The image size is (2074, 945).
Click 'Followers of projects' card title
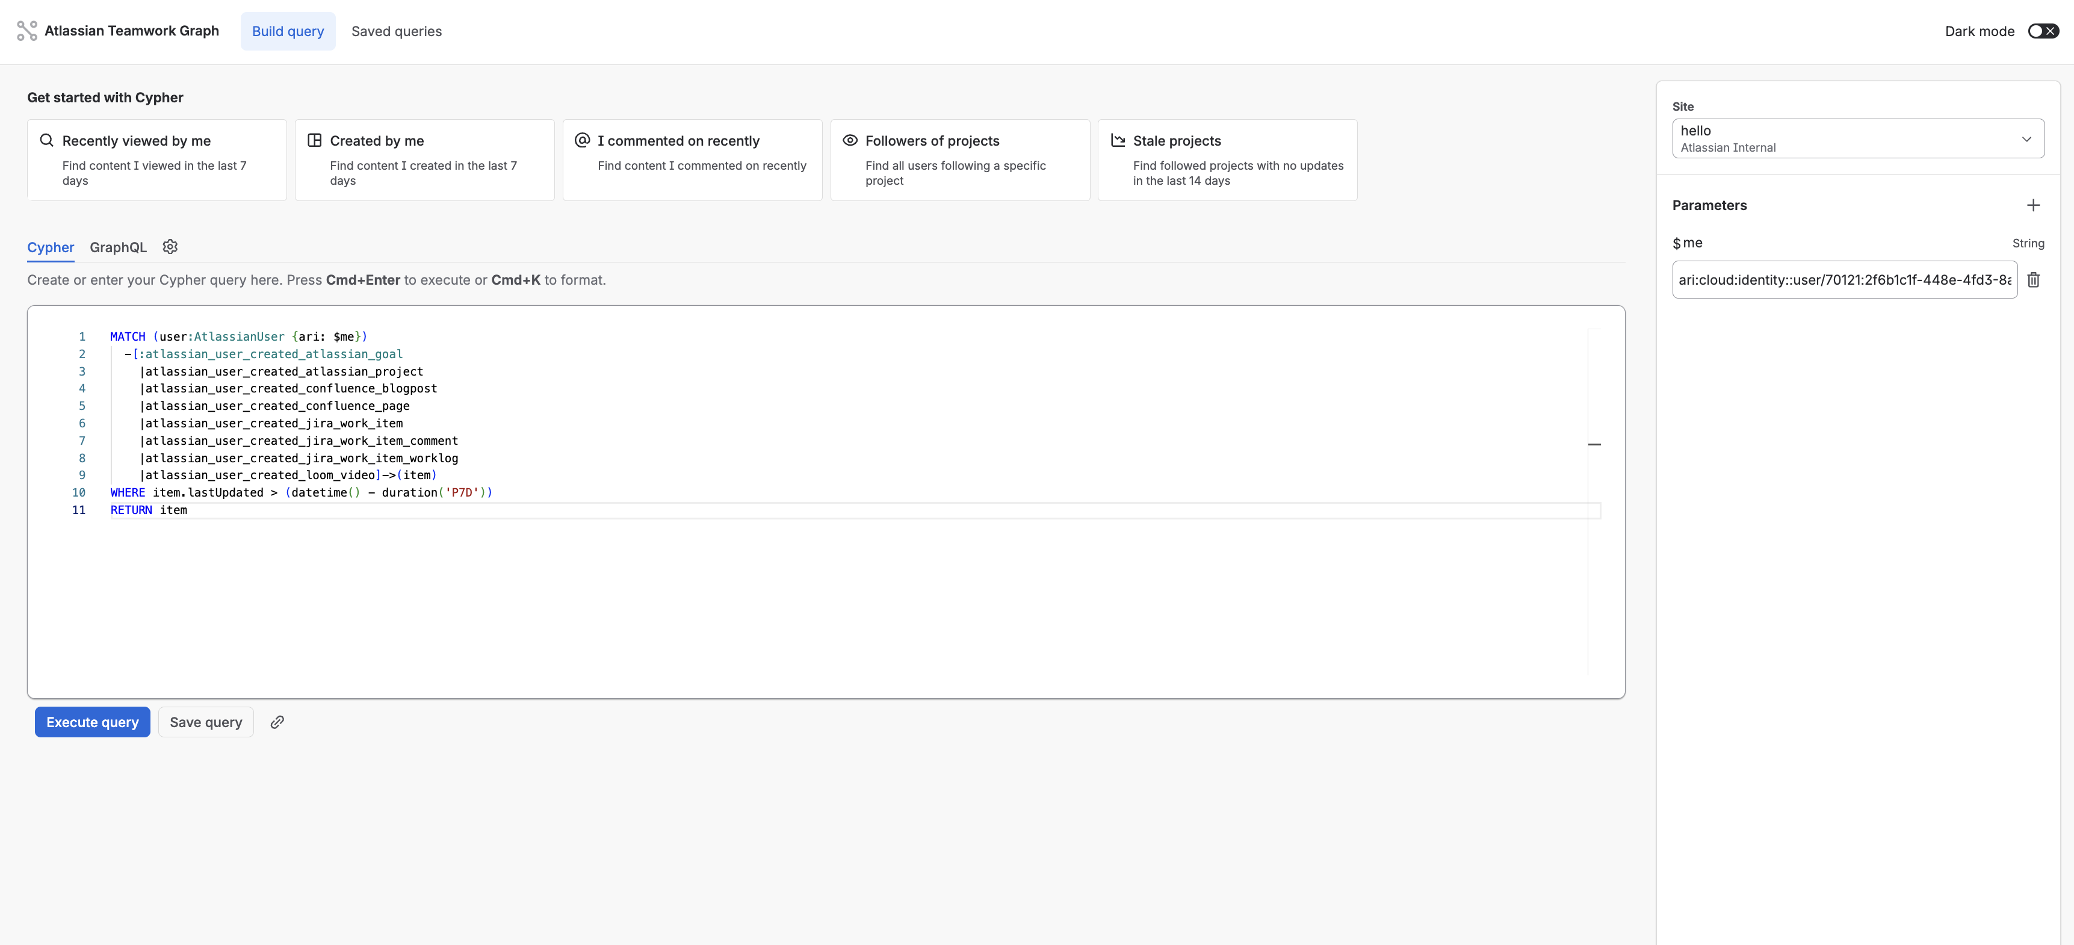(932, 141)
